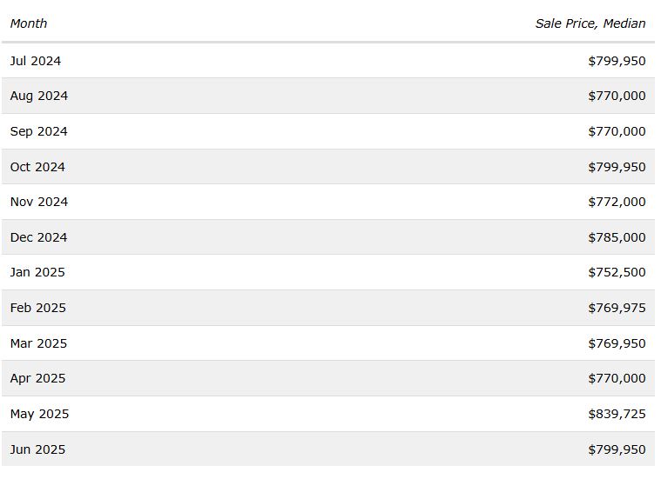Click the Month column header
Image resolution: width=661 pixels, height=479 pixels.
(x=29, y=23)
